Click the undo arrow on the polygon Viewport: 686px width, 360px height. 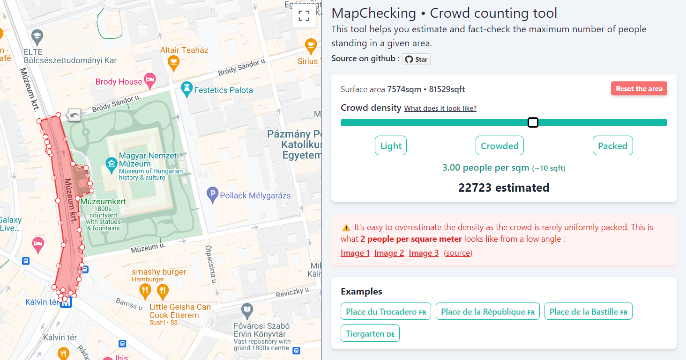[74, 115]
